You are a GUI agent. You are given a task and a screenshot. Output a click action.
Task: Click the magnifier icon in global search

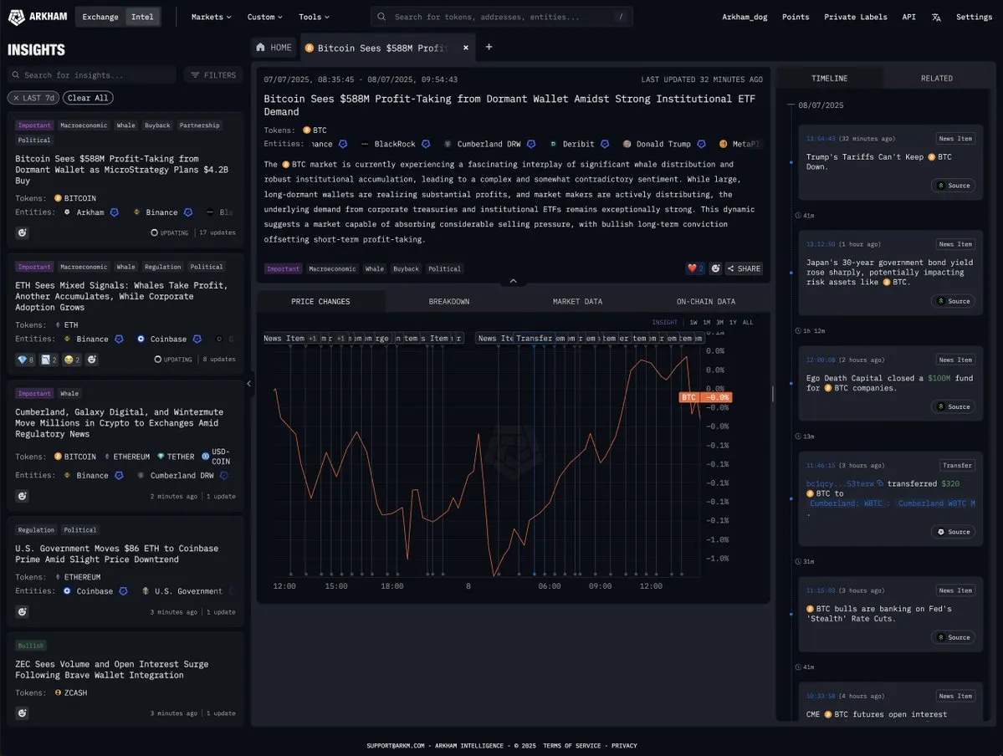(x=381, y=17)
